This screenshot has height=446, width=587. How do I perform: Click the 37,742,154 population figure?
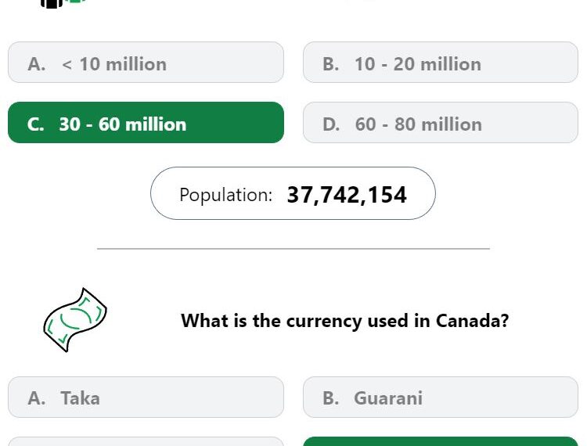tap(347, 195)
